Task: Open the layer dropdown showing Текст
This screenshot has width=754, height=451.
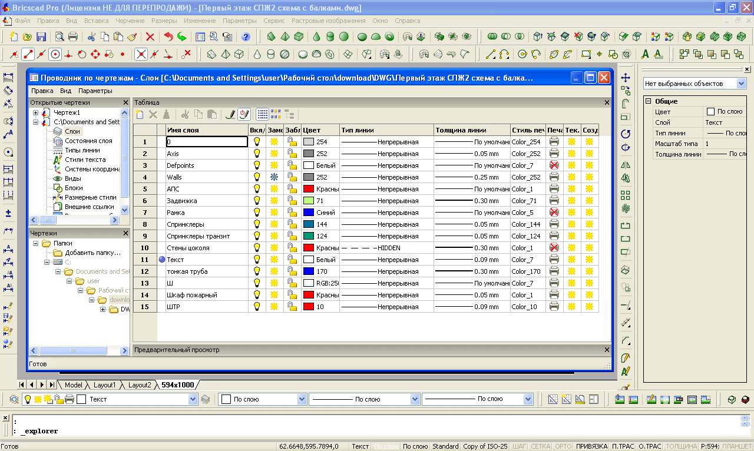Action: point(193,399)
